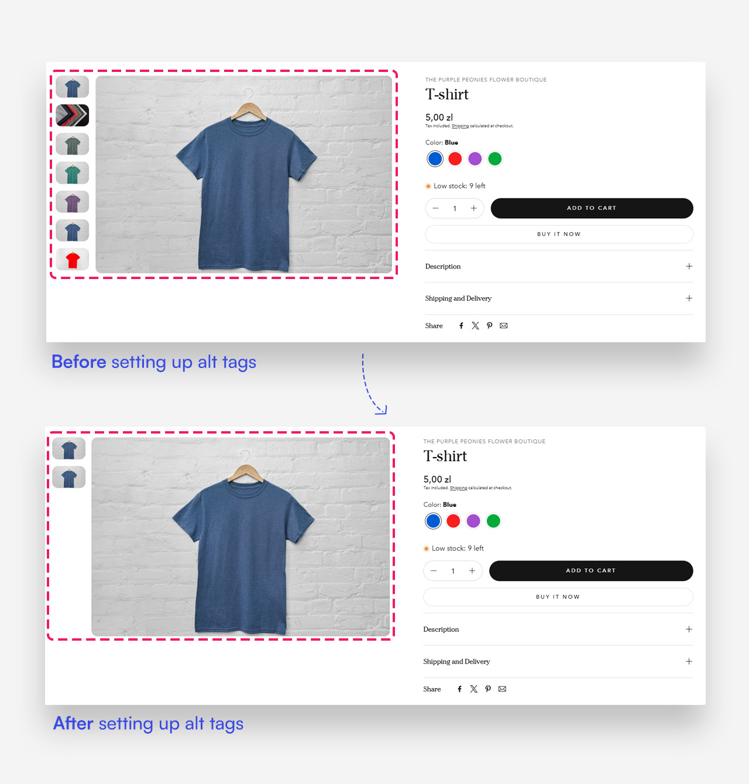Expand Shipping and Delivery in After panel
This screenshot has width=749, height=784.
689,662
